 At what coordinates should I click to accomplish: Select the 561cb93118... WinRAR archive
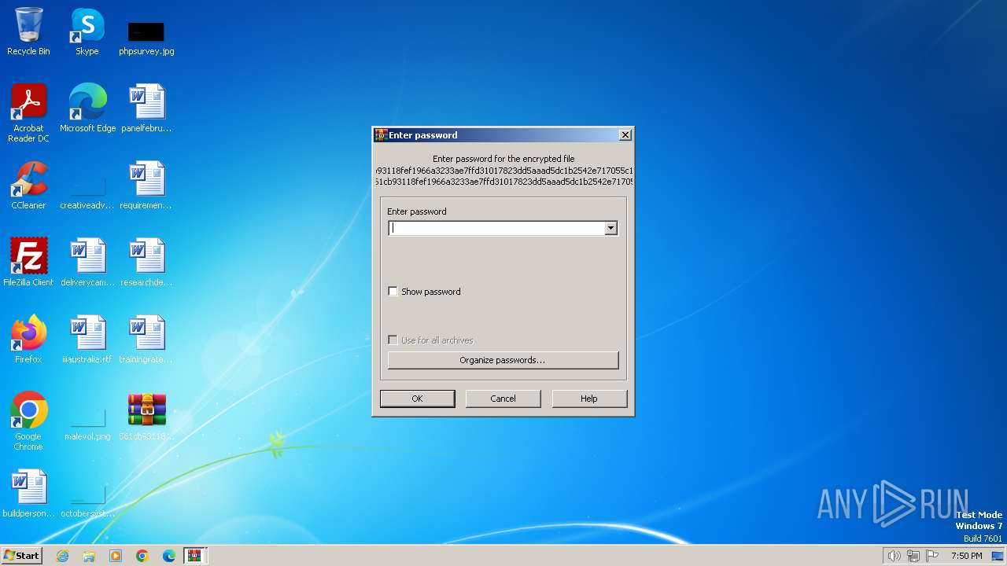click(146, 417)
